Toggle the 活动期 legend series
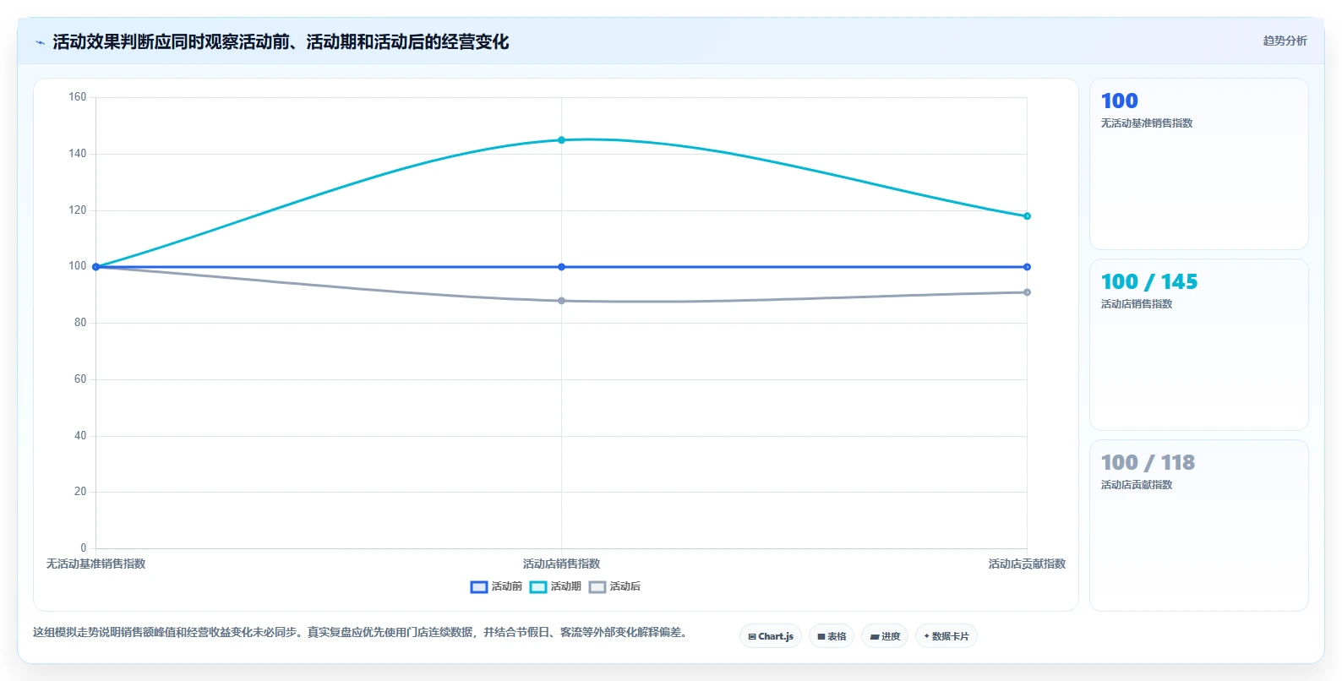Screen dimensions: 1342x681 [x=555, y=586]
